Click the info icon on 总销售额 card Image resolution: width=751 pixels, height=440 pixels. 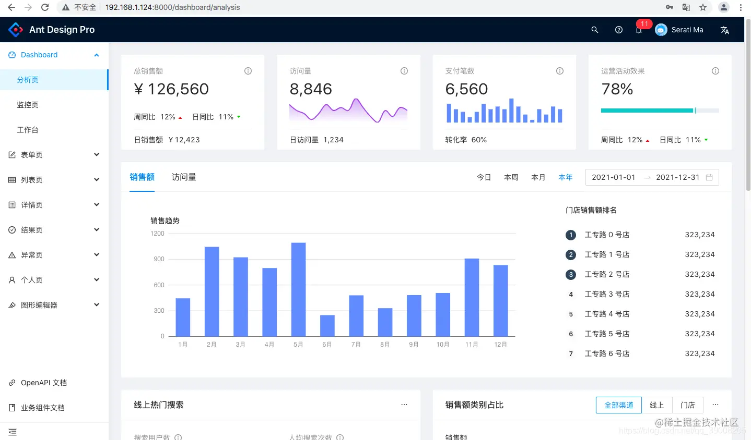click(248, 71)
